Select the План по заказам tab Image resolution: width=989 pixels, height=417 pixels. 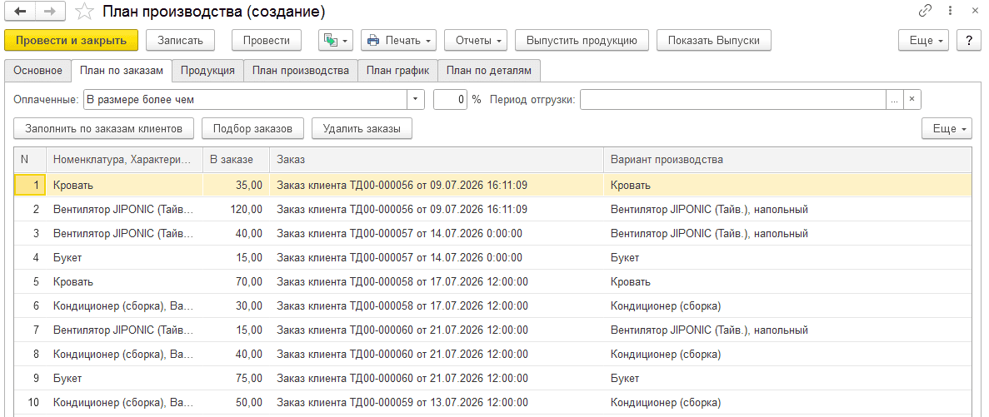[122, 71]
